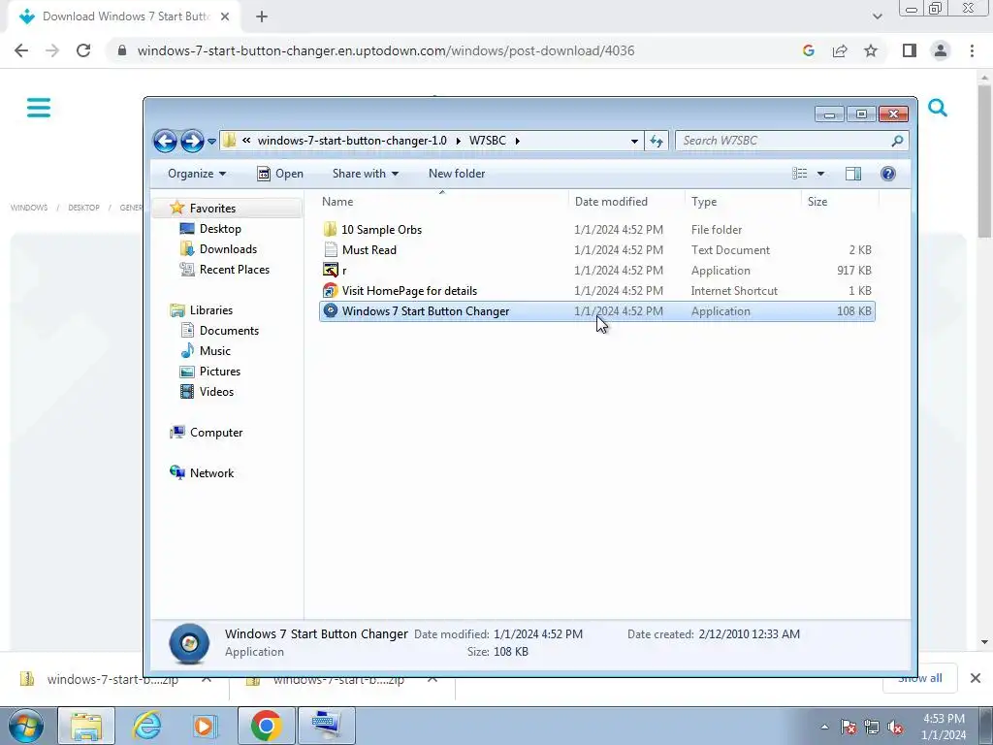Screen dimensions: 993x745
Task: Select Windows 7 Start Button Changer application
Action: [596, 311]
